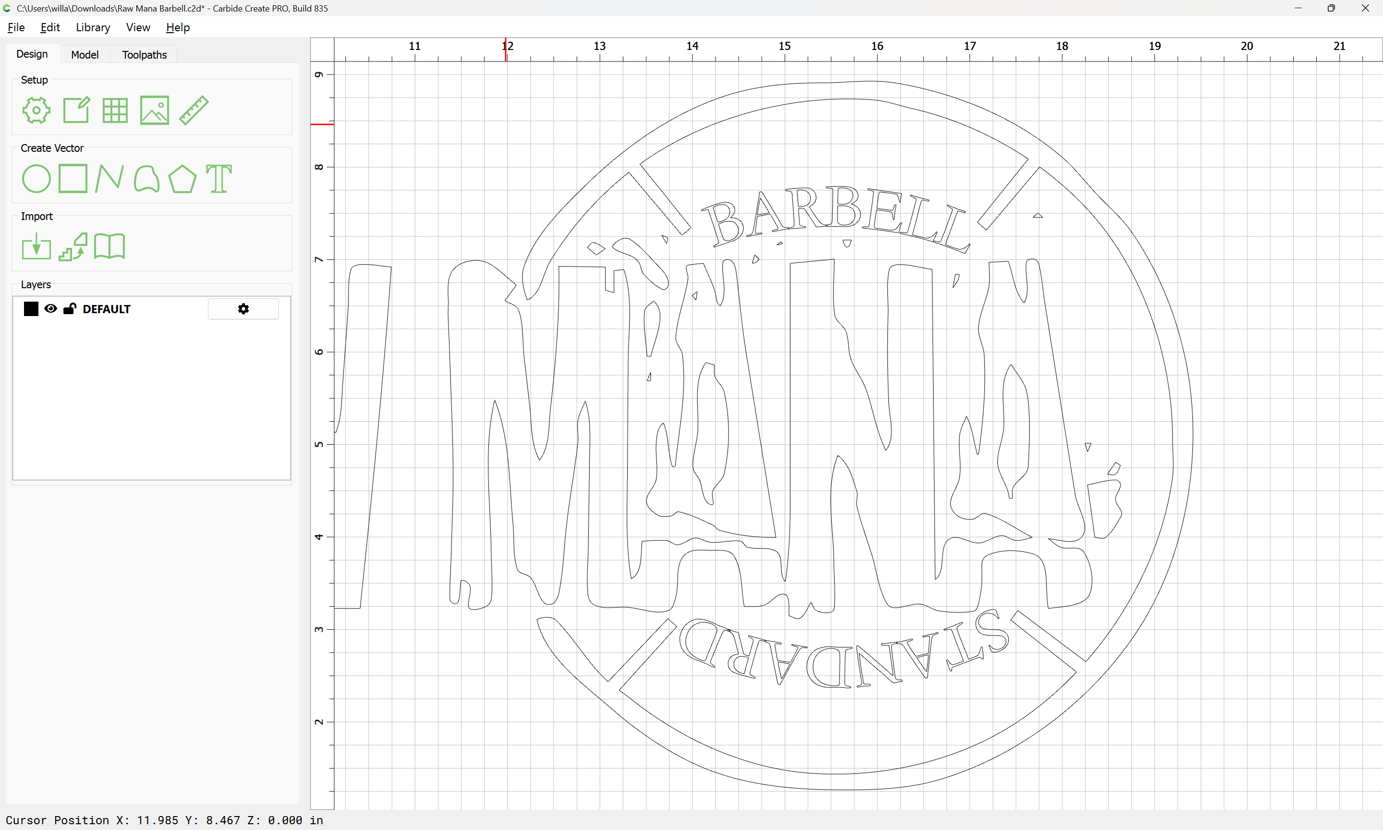Open the trace image icon
This screenshot has height=830, width=1383.
[x=73, y=247]
